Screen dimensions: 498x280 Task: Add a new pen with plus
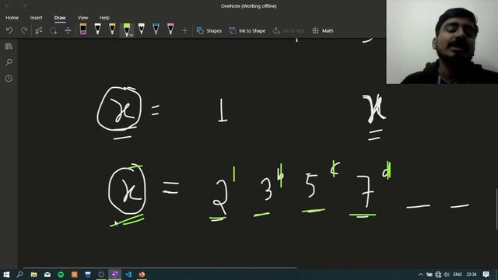(x=185, y=31)
